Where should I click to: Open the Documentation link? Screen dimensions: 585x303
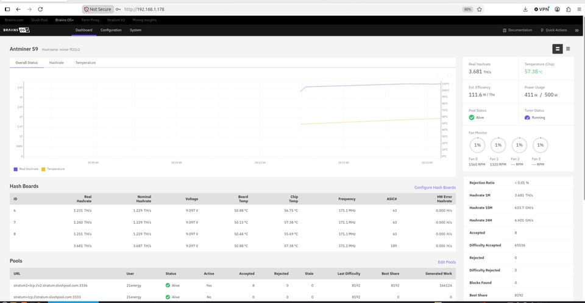click(x=517, y=30)
